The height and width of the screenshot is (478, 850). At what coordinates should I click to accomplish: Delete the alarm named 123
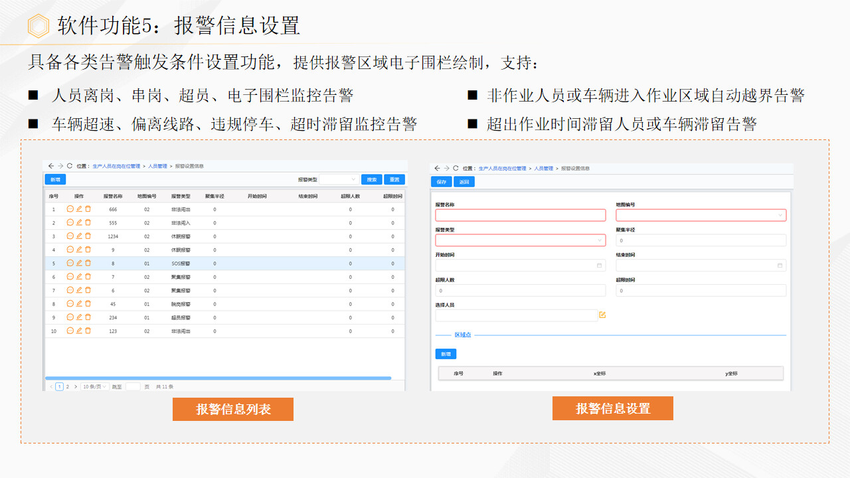88,331
